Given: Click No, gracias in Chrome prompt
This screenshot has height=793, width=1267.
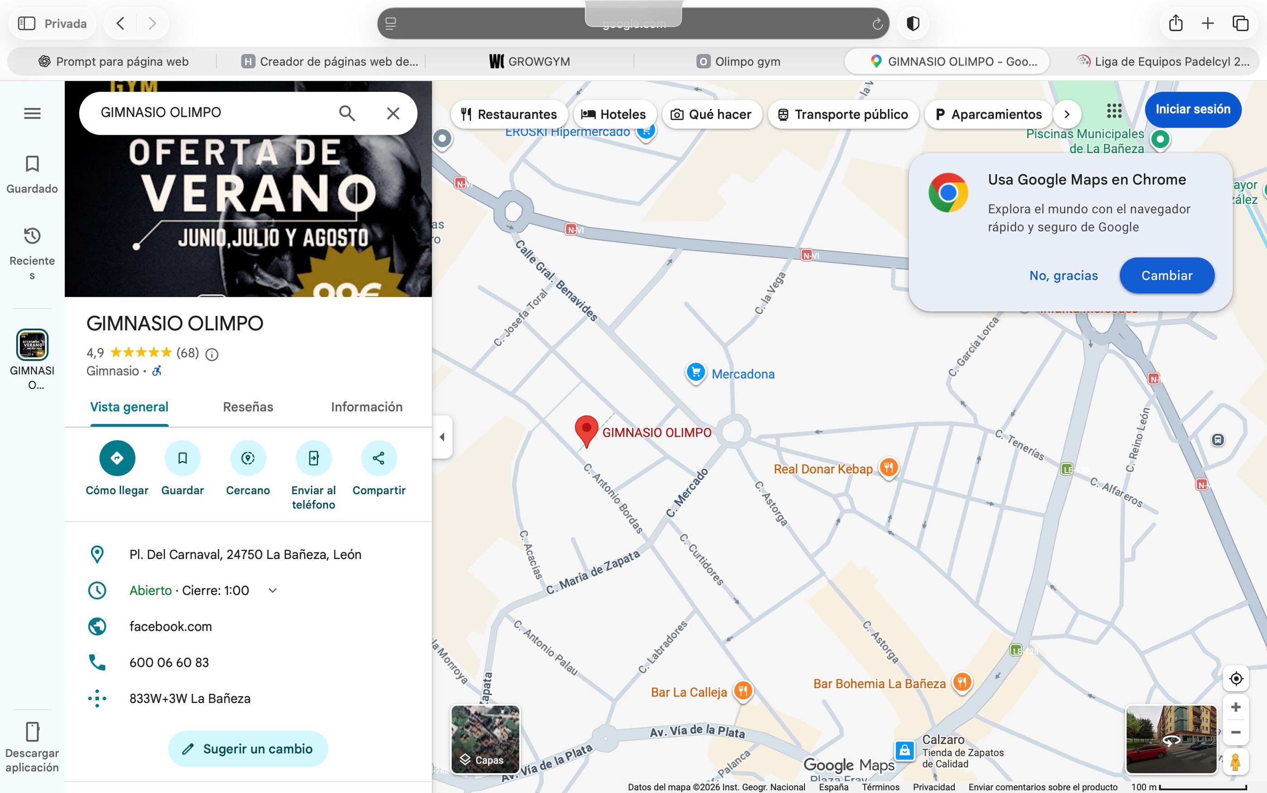Looking at the screenshot, I should [1063, 275].
